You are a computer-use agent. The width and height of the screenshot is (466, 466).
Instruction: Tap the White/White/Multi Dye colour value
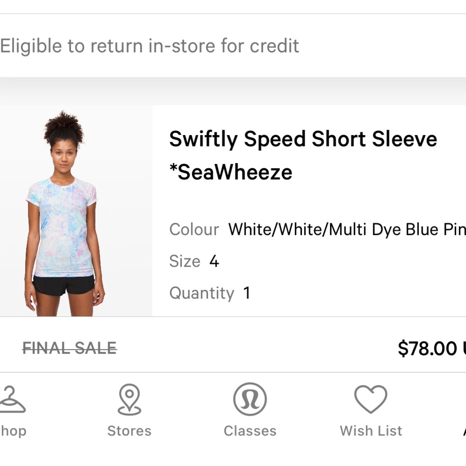coord(345,229)
